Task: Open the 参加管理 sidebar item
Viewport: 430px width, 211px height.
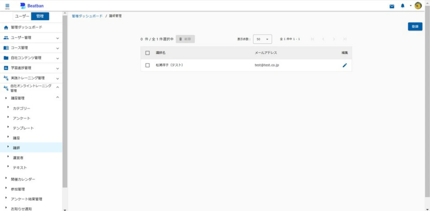Action: pyautogui.click(x=18, y=189)
